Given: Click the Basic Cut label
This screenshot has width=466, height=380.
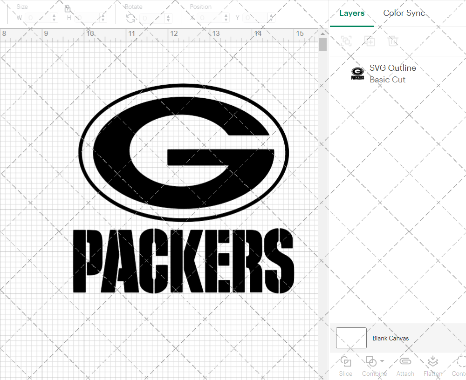Looking at the screenshot, I should coord(387,80).
